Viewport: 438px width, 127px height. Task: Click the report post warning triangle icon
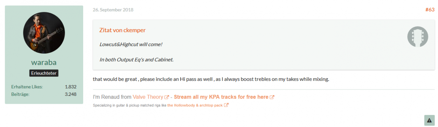click(x=429, y=120)
